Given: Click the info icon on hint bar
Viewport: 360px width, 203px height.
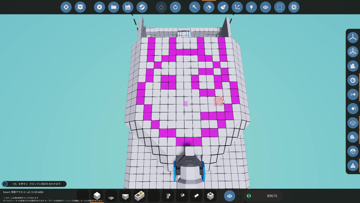Looking at the screenshot, I should click(x=5, y=184).
